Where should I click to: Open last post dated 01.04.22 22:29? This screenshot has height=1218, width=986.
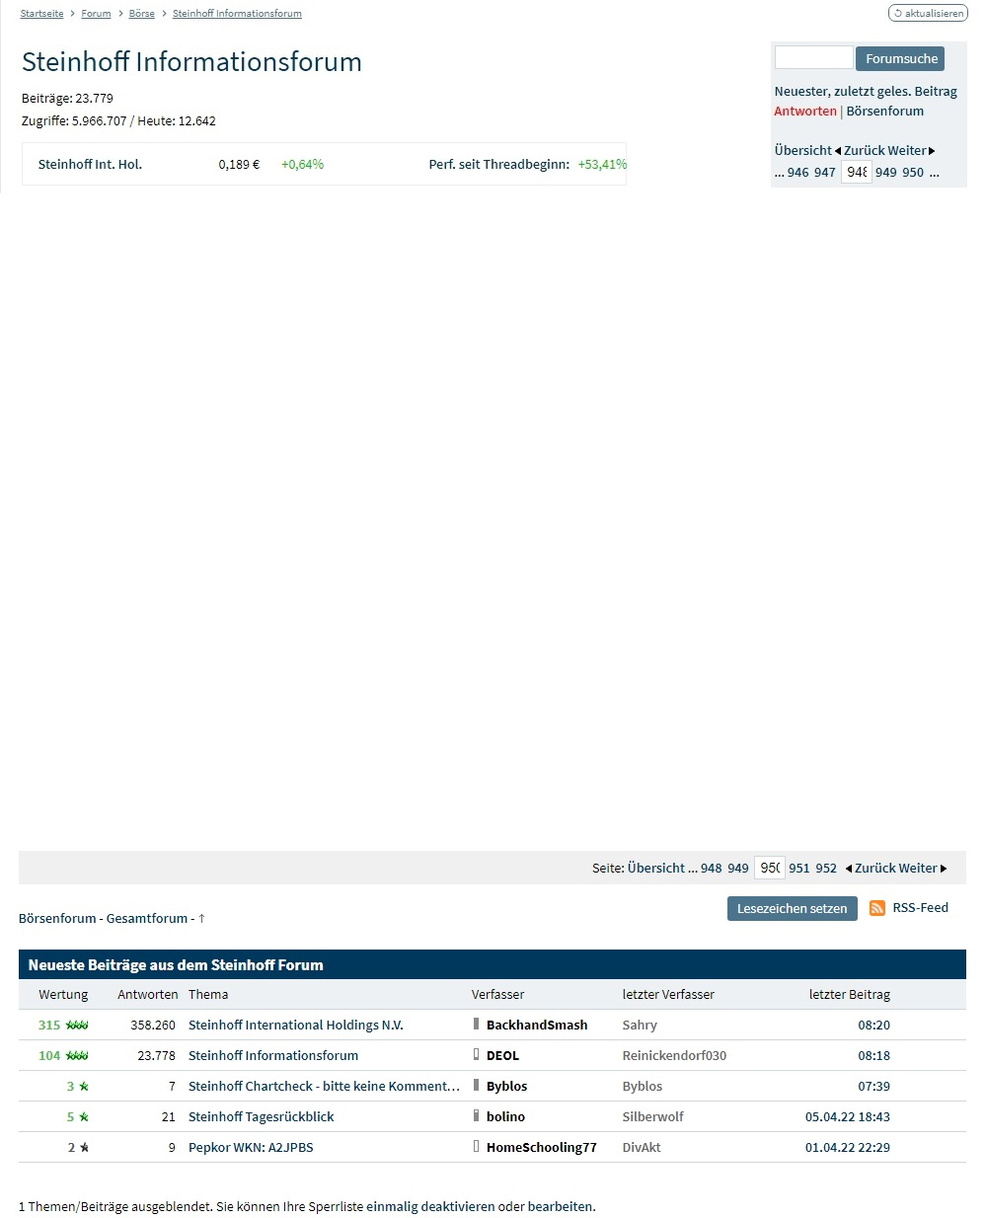click(848, 1148)
